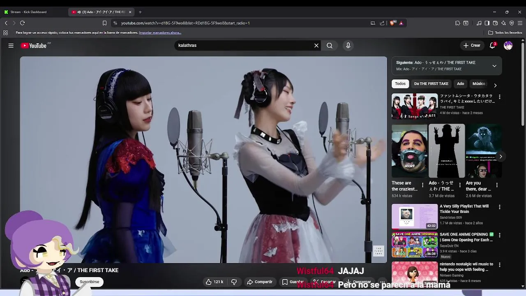Open Brave Shields lion icon
526x296 pixels.
[x=392, y=23]
